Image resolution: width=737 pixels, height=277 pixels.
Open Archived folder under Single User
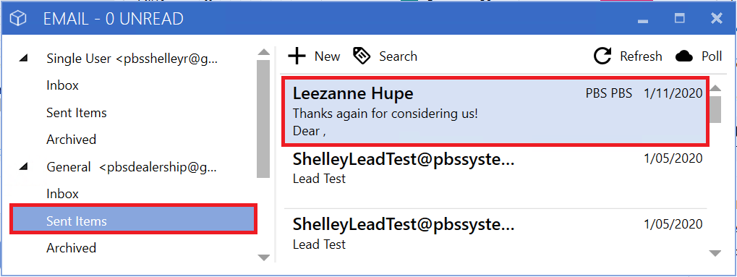tap(72, 140)
